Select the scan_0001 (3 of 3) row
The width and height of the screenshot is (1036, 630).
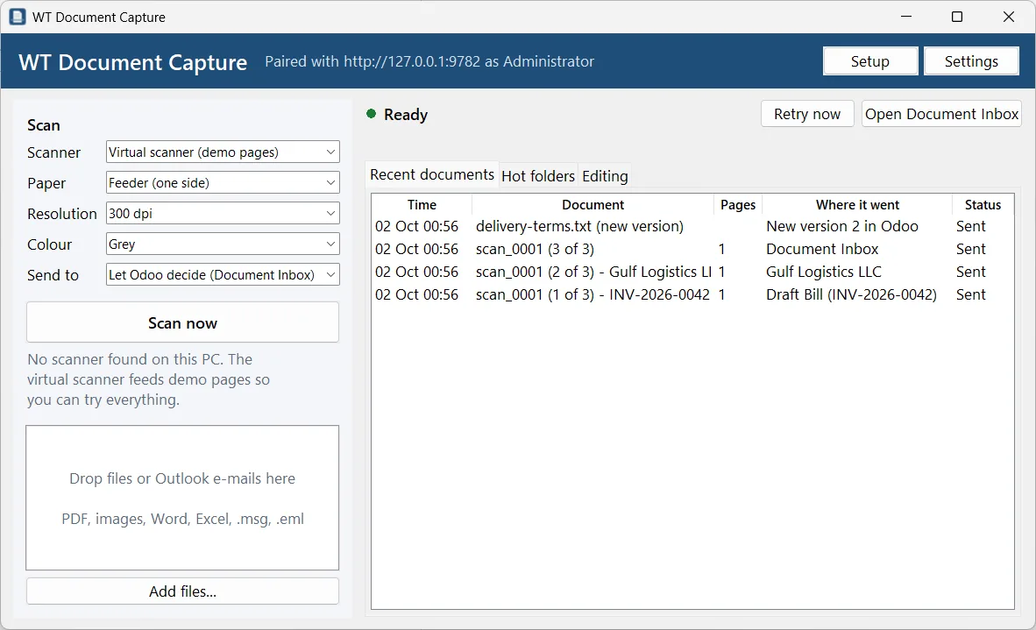click(x=692, y=249)
